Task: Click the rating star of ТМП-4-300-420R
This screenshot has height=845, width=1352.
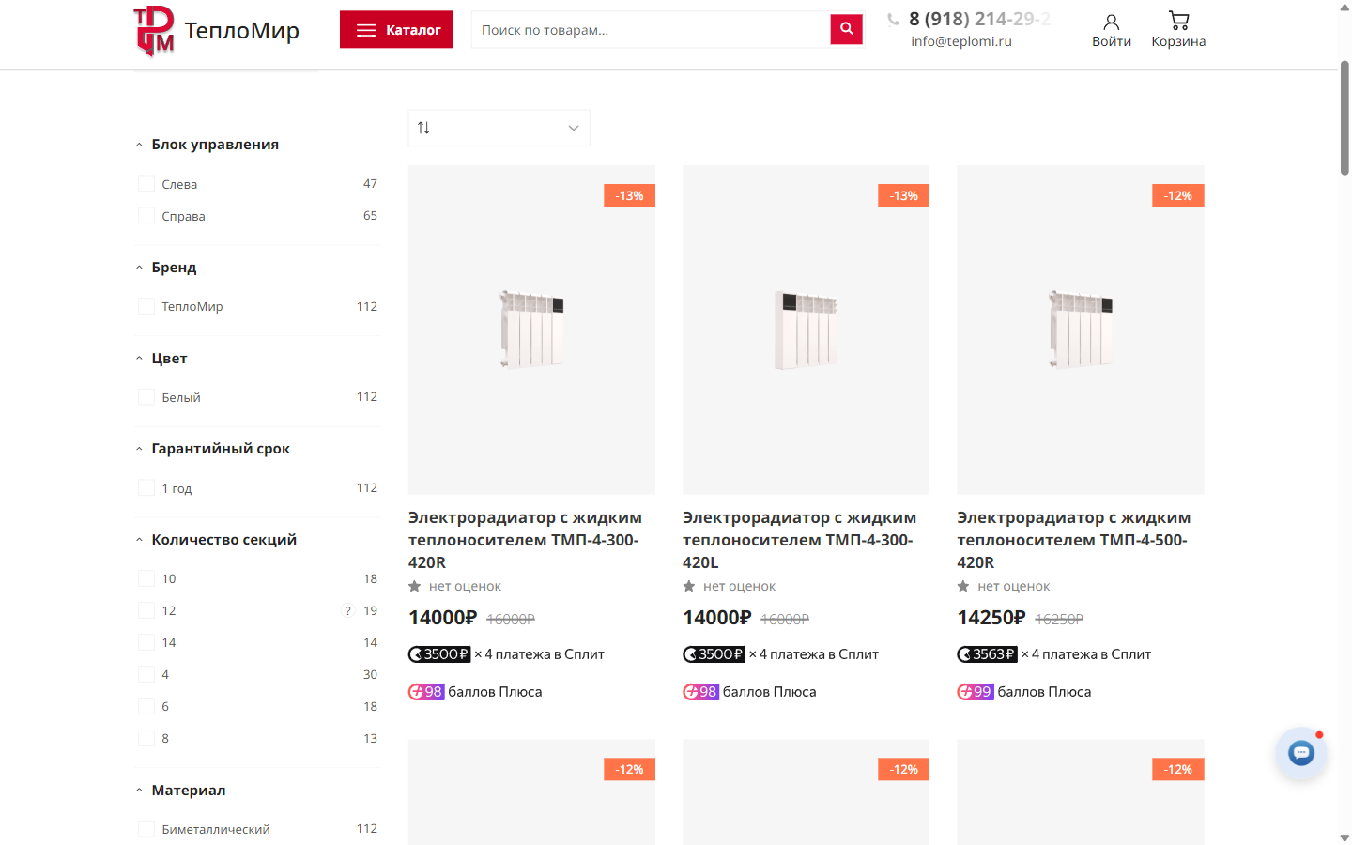Action: click(415, 587)
